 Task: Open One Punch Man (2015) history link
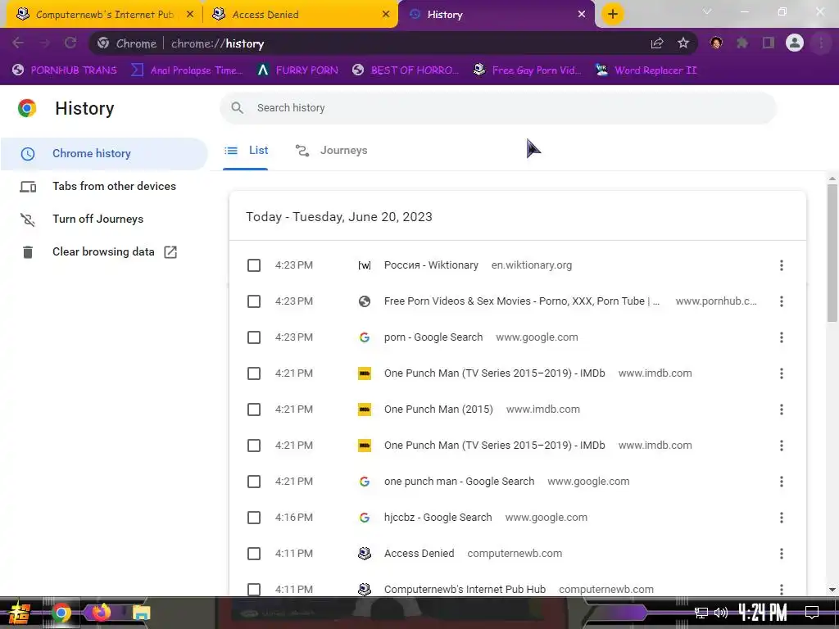(x=438, y=410)
